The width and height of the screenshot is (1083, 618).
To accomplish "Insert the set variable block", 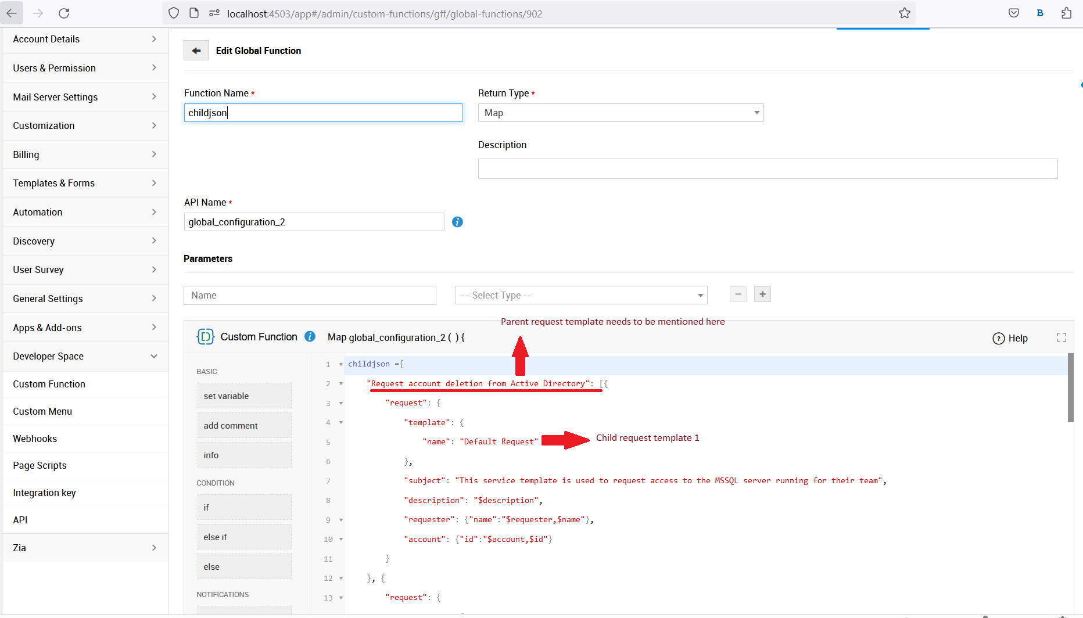I will point(244,396).
